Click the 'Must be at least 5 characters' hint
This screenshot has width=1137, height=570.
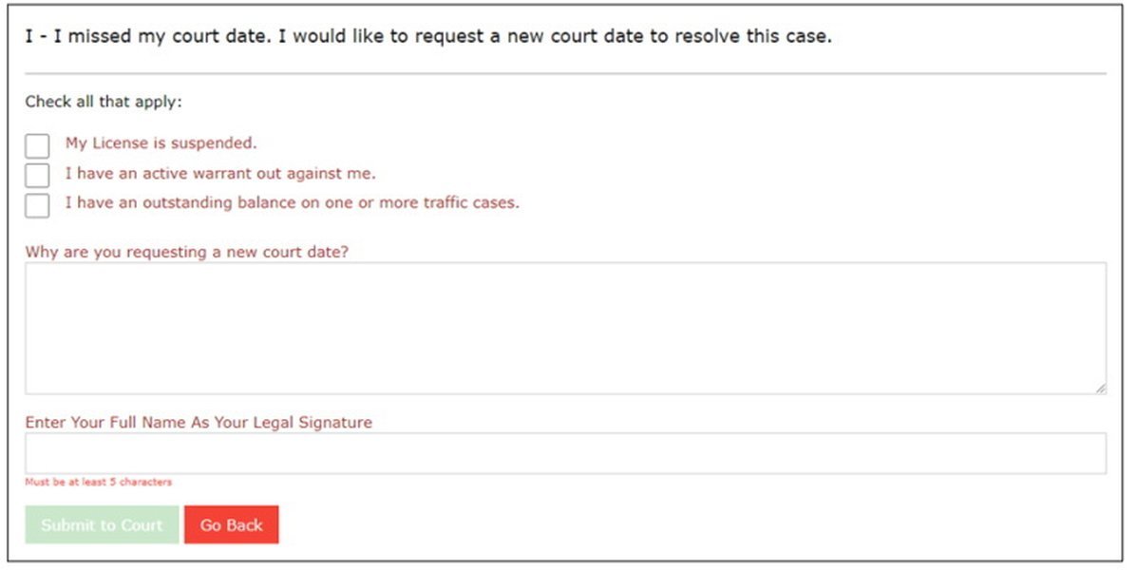[98, 483]
